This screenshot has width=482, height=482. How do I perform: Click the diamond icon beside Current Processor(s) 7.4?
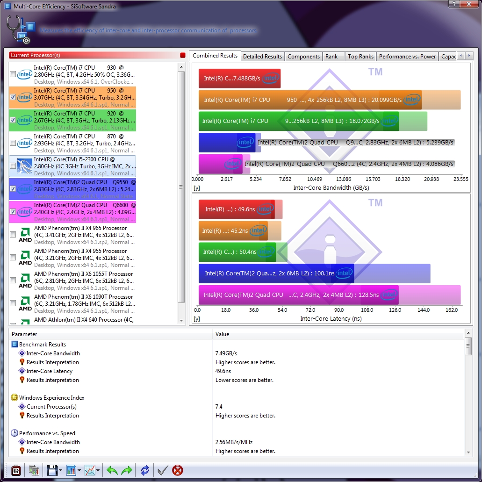pos(22,406)
